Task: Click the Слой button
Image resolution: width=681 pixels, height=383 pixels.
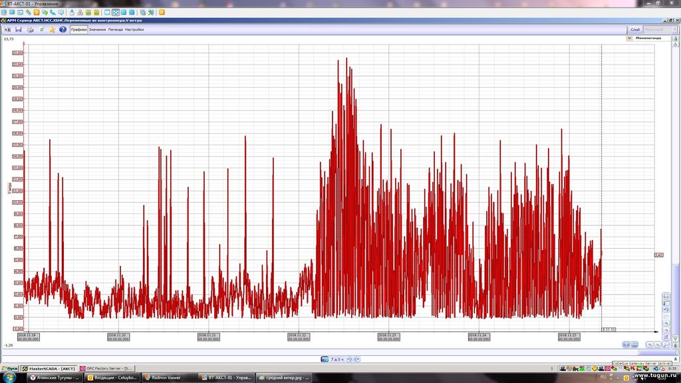Action: click(x=635, y=29)
